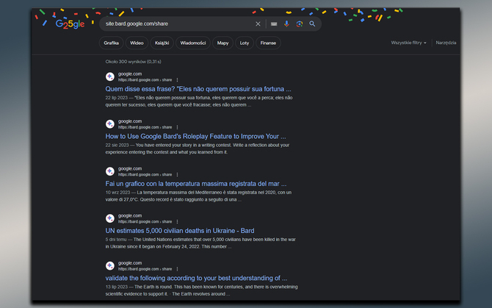
Task: Click Bard favicon of Roleplay Feature result
Action: point(110,124)
